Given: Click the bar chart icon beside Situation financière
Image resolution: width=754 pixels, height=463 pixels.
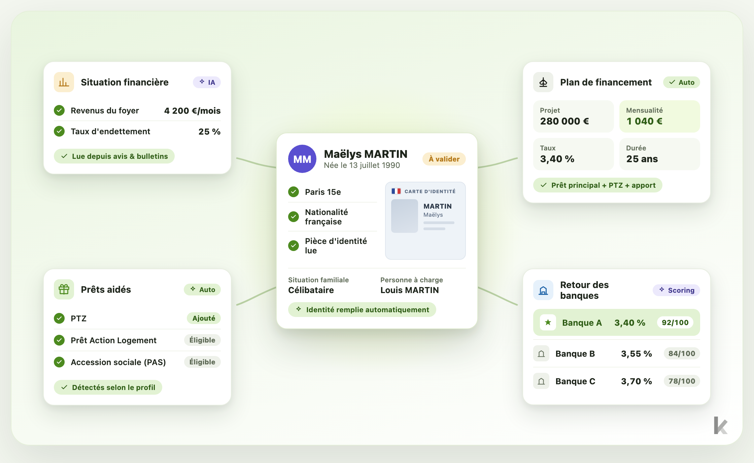Looking at the screenshot, I should [64, 82].
